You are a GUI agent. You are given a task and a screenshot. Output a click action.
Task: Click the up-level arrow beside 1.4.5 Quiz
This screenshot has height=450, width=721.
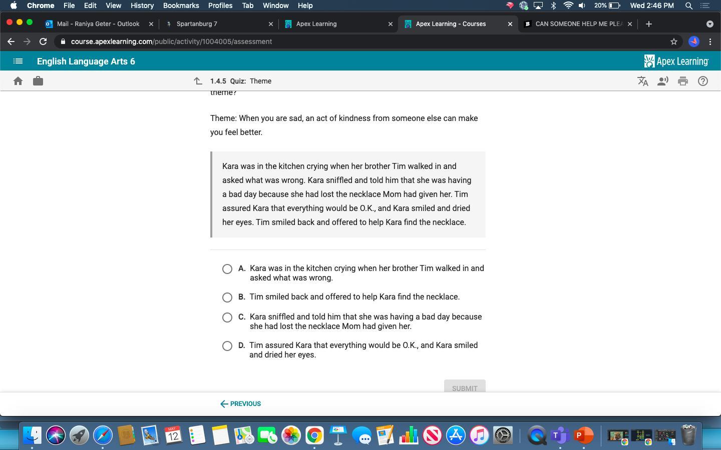[x=198, y=81]
